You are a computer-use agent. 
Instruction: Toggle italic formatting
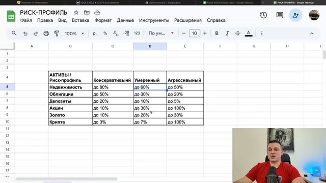pos(227,34)
